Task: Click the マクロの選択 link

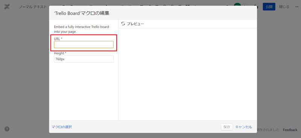Action: pos(62,127)
